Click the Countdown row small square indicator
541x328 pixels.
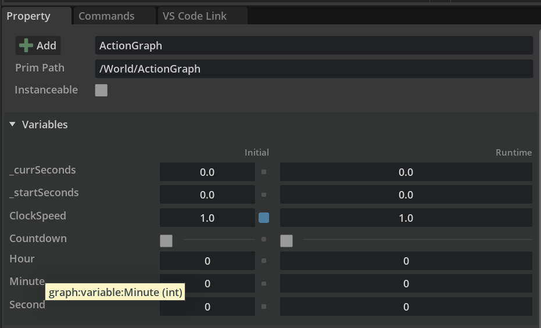pyautogui.click(x=264, y=239)
